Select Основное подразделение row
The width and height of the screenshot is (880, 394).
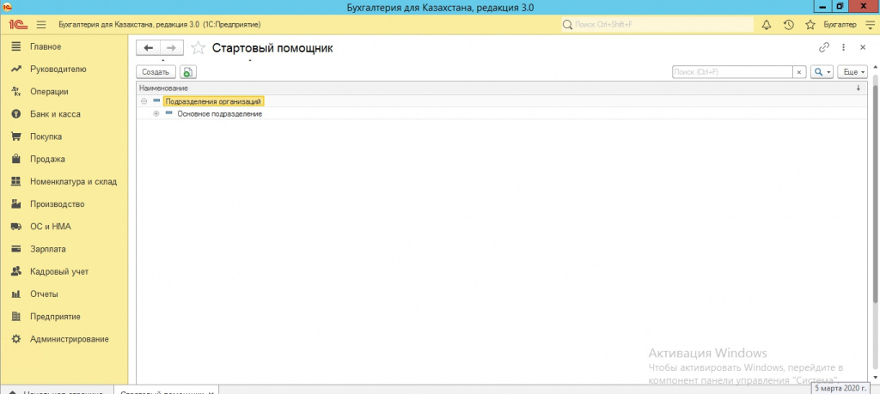501,114
